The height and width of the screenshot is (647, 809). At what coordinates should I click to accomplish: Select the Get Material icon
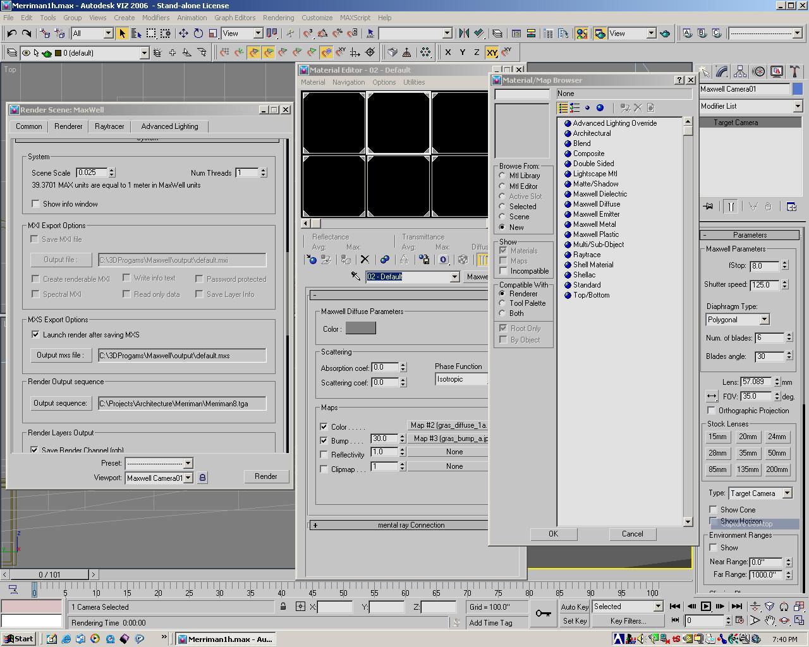pos(312,260)
